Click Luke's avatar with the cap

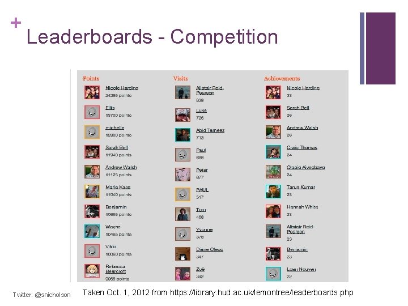click(x=182, y=114)
